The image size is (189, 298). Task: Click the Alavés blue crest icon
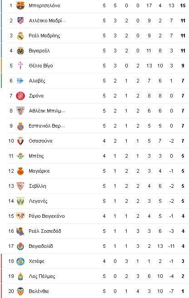point(20,81)
